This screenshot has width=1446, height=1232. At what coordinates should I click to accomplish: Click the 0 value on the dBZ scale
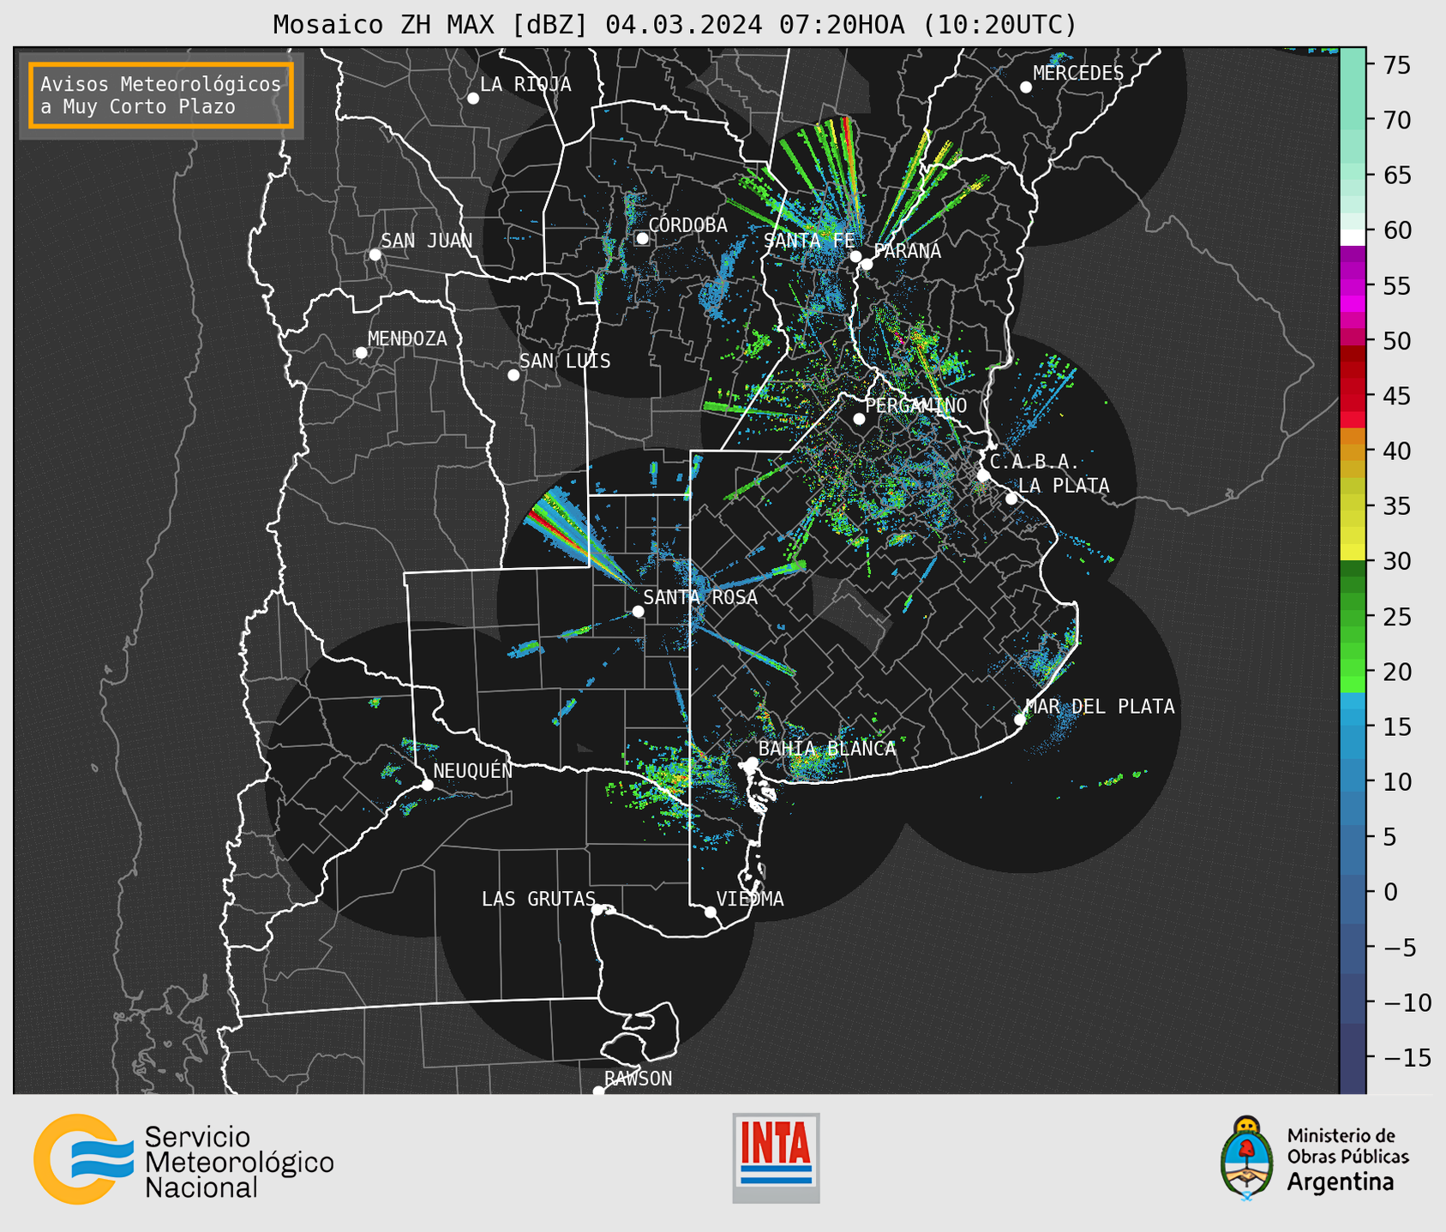point(1390,892)
